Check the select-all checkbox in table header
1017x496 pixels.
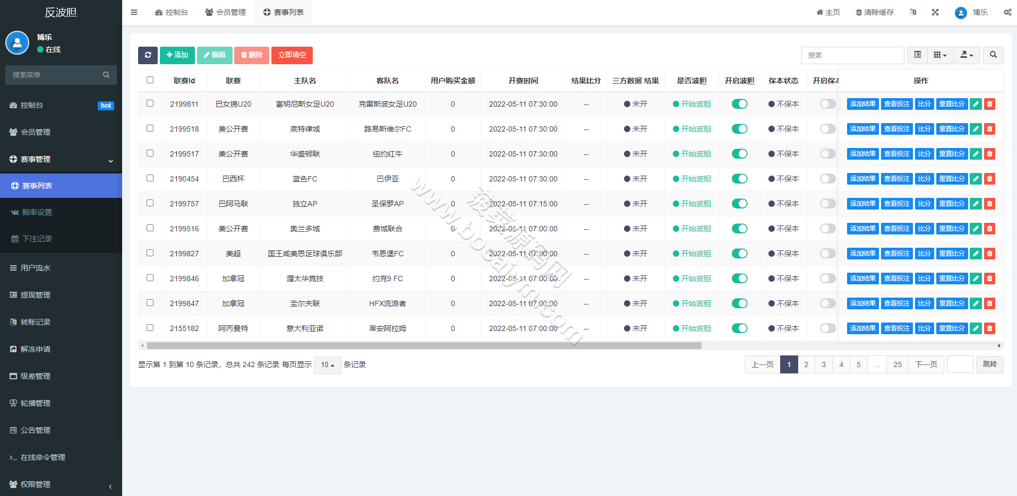(150, 80)
